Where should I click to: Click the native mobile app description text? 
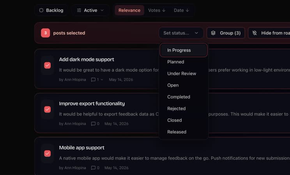174,158
